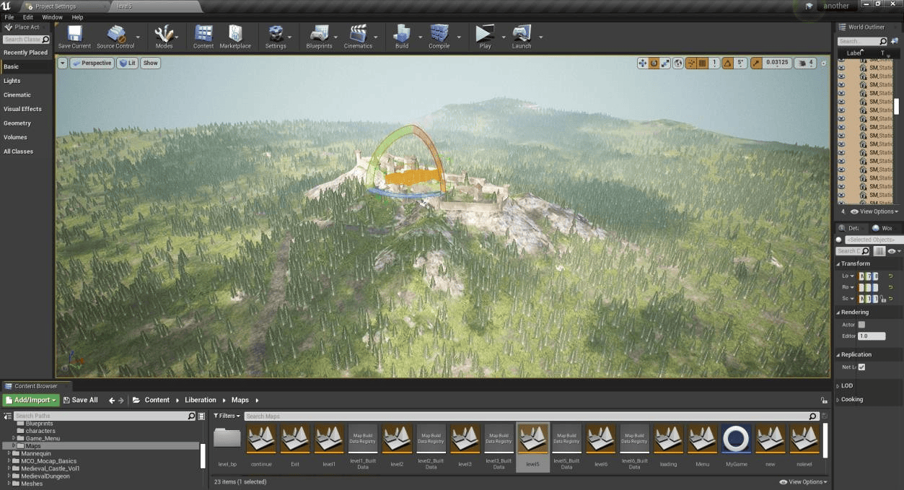Viewport: 904px width, 490px height.
Task: Click the Liberation breadcrumb in the path
Action: (201, 400)
